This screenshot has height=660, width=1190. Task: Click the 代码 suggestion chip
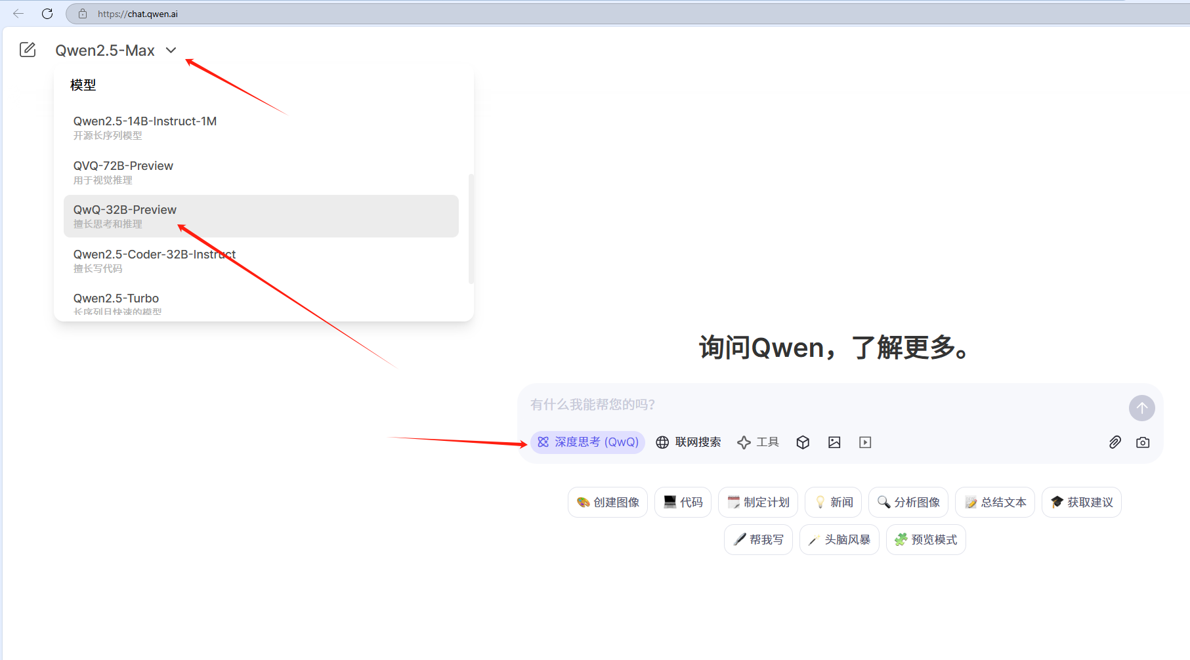click(683, 503)
